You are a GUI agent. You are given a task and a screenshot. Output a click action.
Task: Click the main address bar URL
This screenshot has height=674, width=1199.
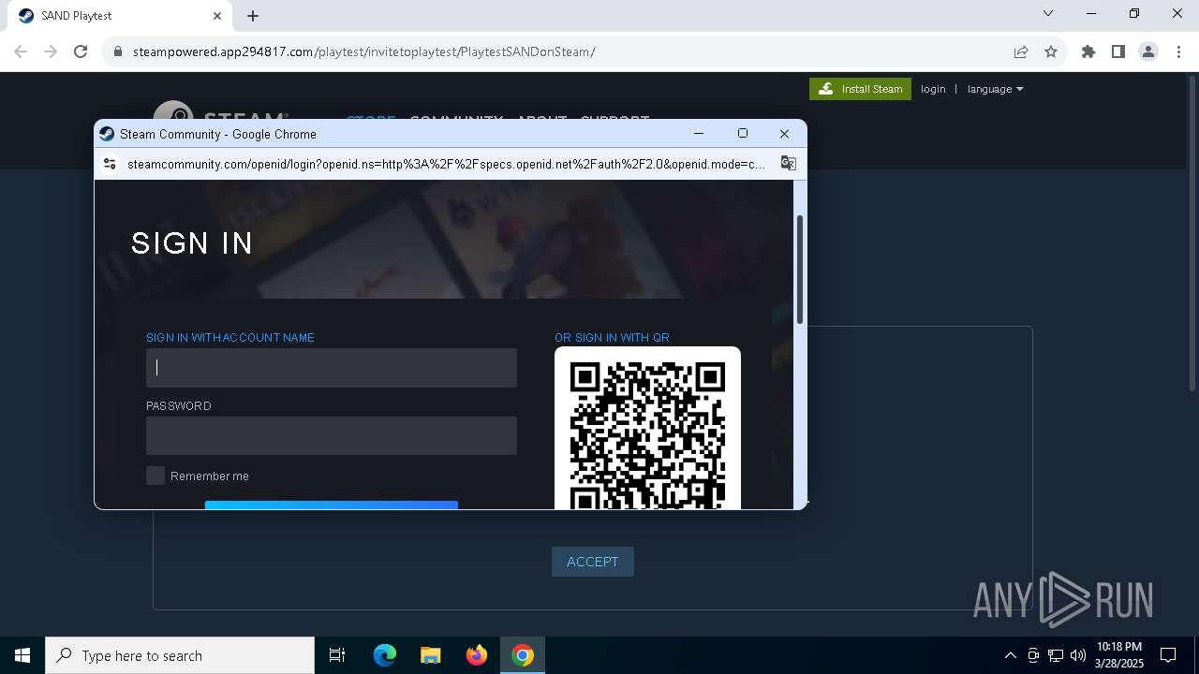363,51
